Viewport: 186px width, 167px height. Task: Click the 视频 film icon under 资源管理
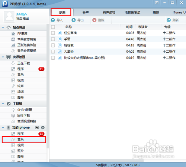[x=13, y=80]
